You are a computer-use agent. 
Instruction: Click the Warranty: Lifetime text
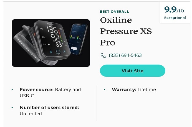coord(134,90)
